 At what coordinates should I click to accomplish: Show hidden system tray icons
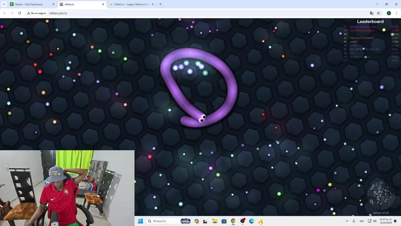[x=347, y=221]
